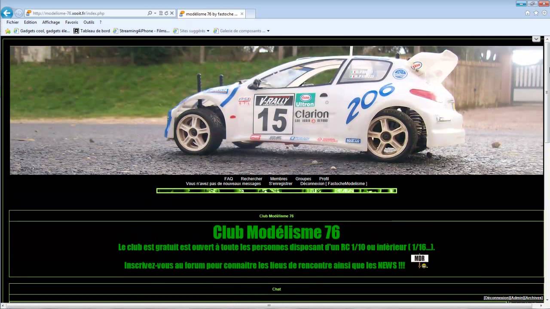
Task: Click the large 'Club Modélisme 76' green title
Action: click(x=276, y=232)
